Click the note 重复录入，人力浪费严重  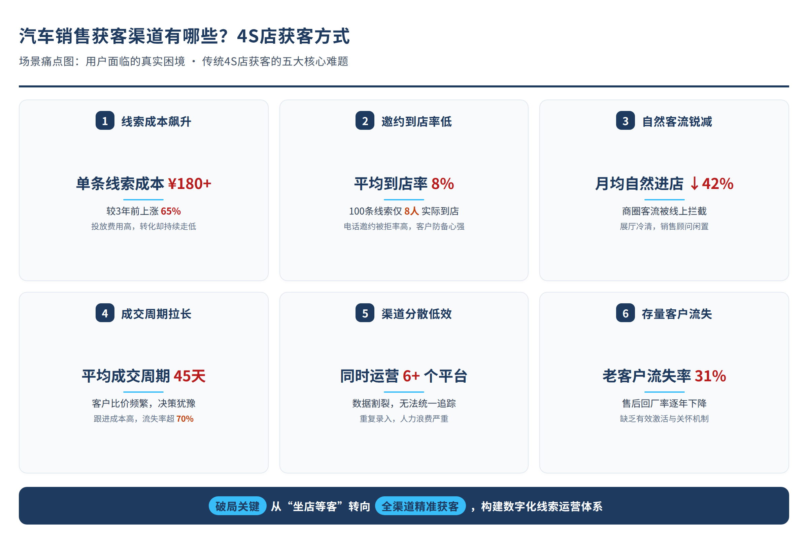pyautogui.click(x=404, y=419)
